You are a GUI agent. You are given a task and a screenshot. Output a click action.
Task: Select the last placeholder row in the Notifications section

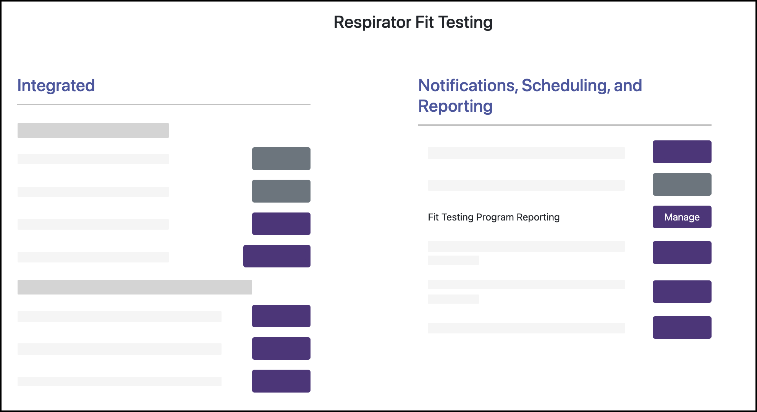pos(526,327)
